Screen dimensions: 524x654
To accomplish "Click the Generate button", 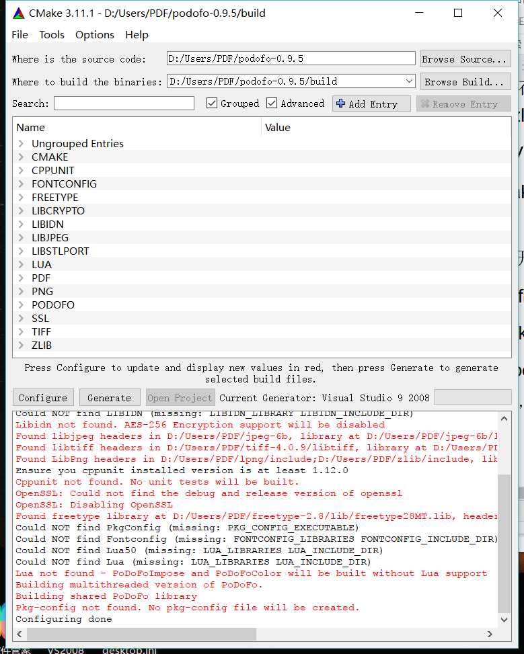I will 110,397.
